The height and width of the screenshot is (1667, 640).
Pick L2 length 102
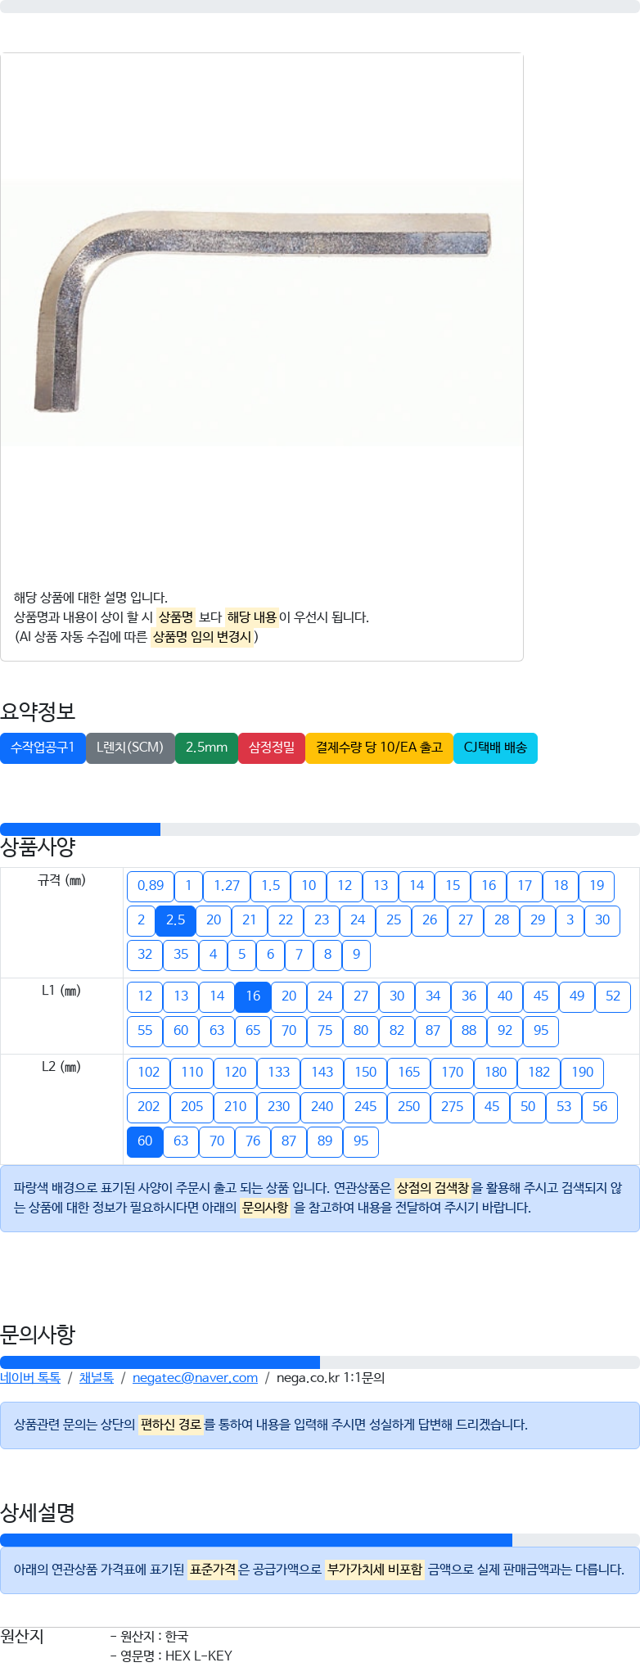[x=149, y=1073]
